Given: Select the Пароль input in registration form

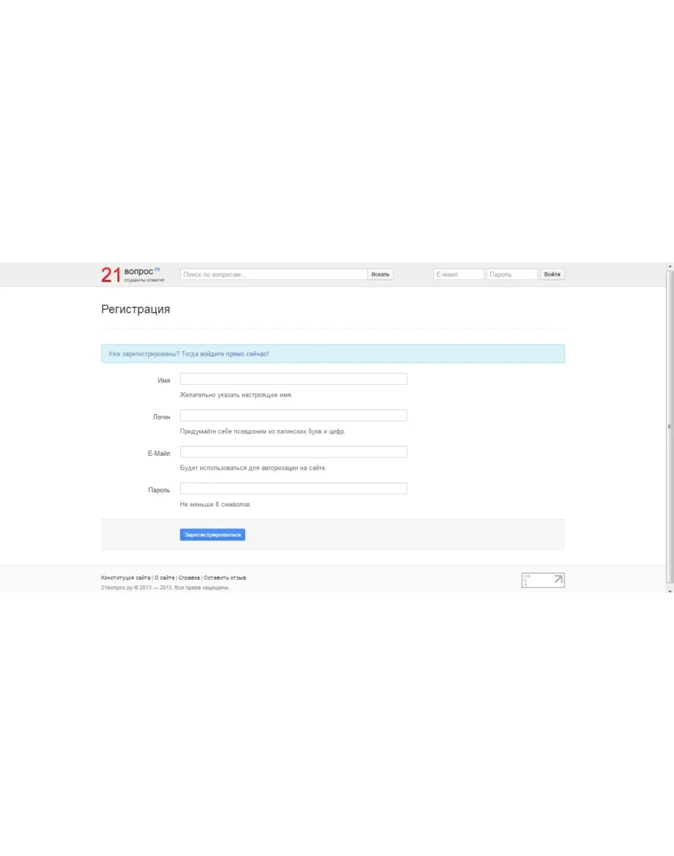Looking at the screenshot, I should (x=293, y=488).
